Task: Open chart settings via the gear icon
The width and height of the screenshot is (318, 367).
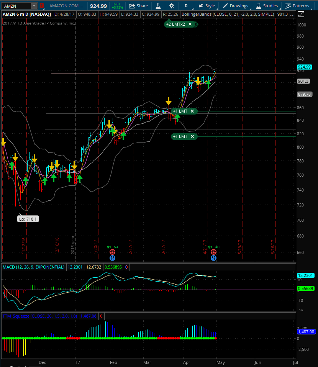Action: 172,6
